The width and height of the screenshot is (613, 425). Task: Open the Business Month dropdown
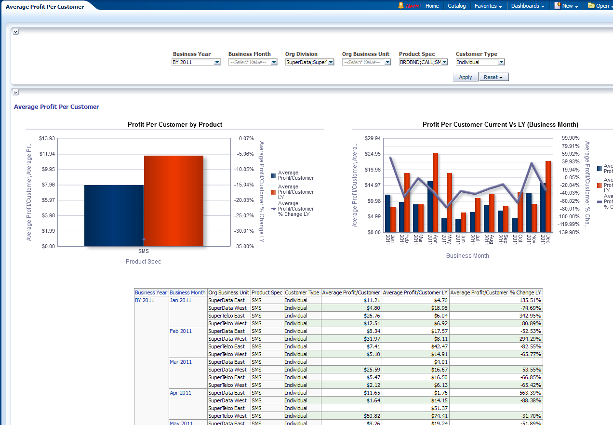274,62
